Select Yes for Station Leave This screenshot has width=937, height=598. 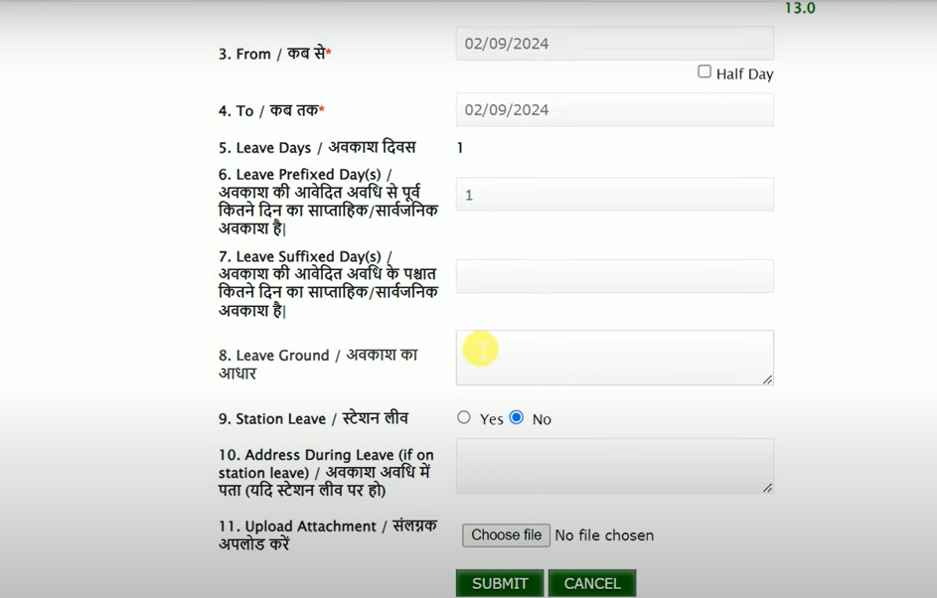click(464, 417)
